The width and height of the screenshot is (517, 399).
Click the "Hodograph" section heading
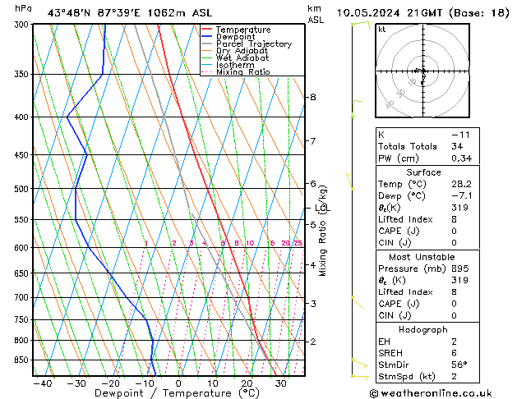[423, 330]
